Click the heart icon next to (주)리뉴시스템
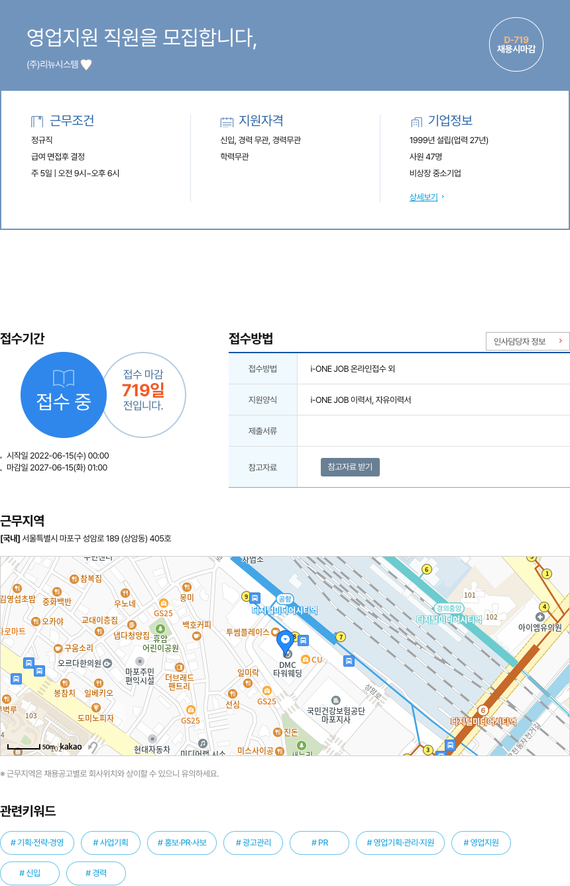 [86, 64]
